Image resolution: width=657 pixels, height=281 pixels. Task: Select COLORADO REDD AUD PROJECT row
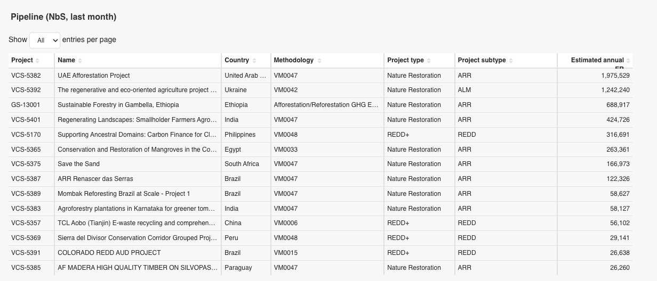(x=109, y=253)
